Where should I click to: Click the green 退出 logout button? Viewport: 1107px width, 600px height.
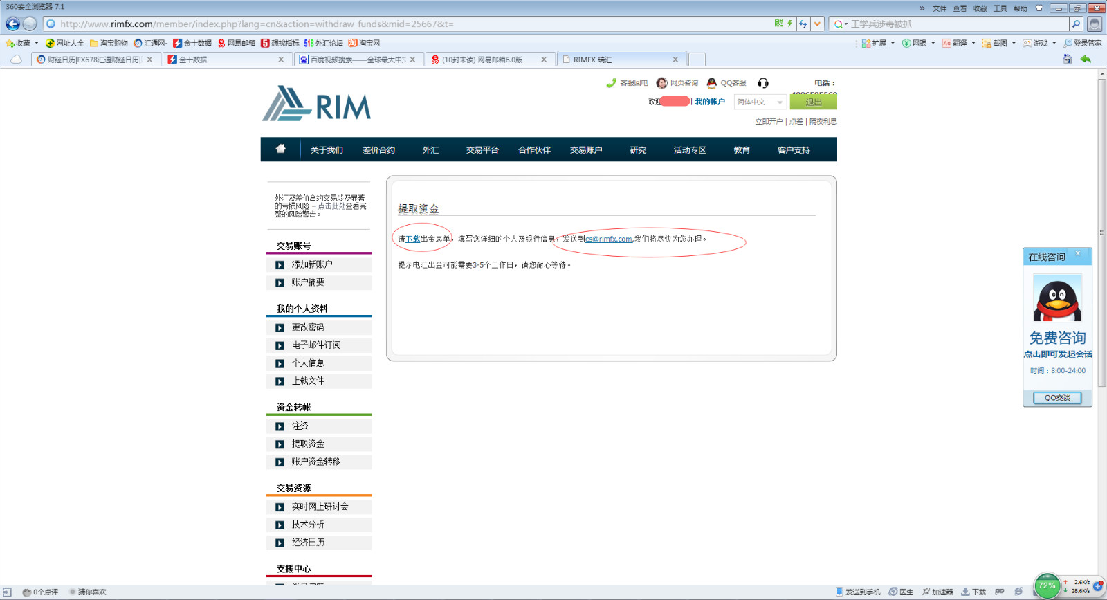(814, 102)
